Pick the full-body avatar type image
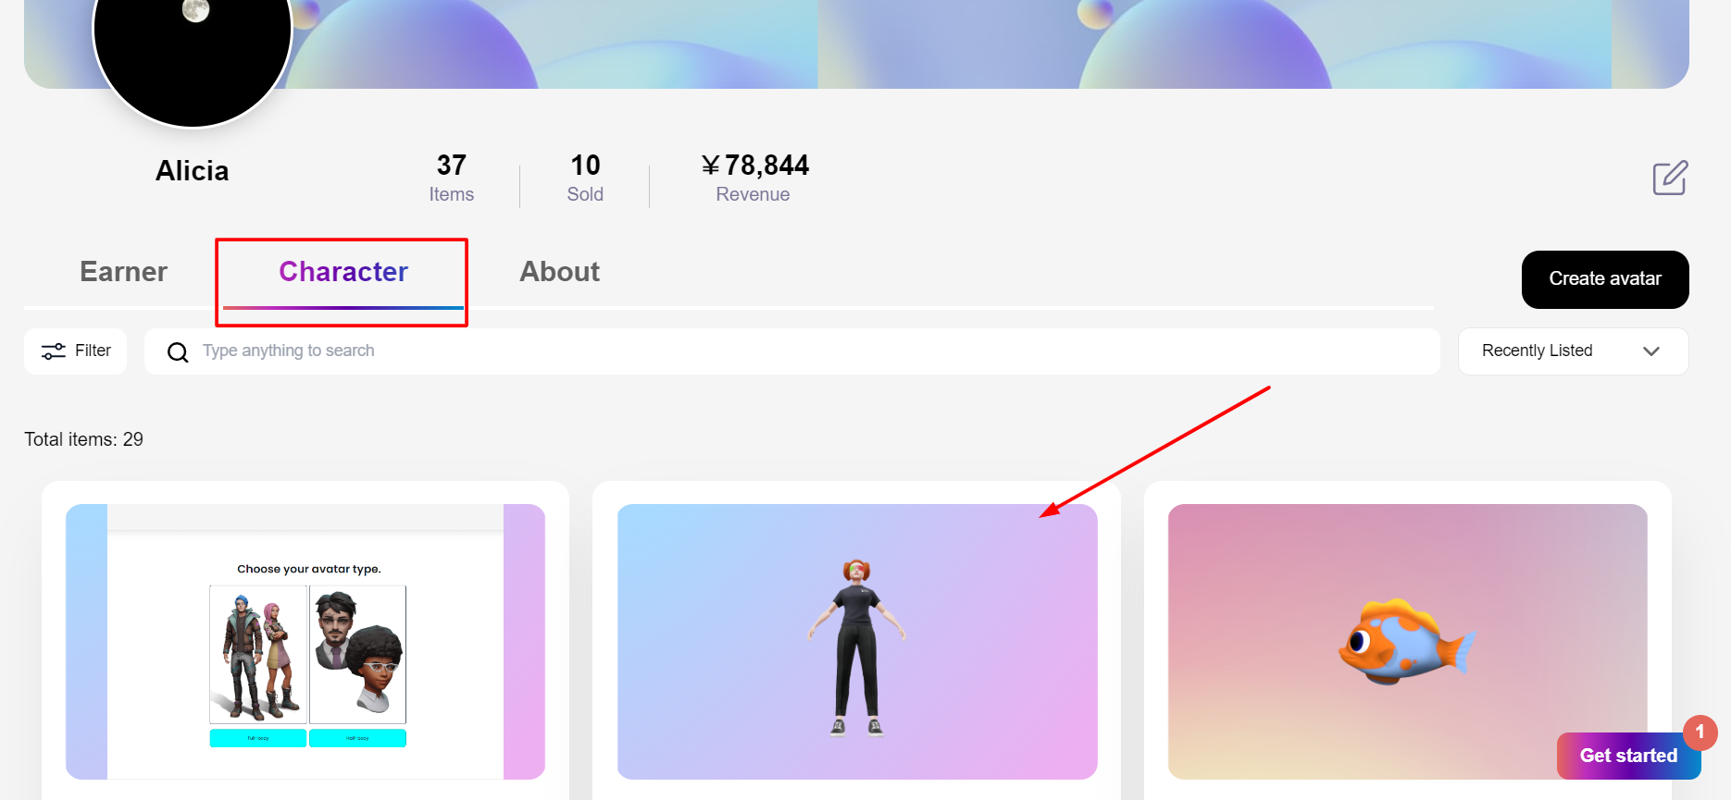This screenshot has width=1731, height=800. coord(258,655)
